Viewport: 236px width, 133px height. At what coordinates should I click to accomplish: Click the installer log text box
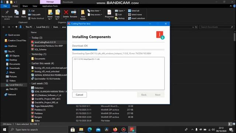(x=118, y=74)
